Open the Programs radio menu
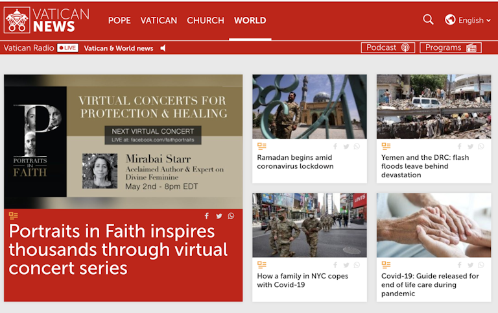Image resolution: width=498 pixels, height=313 pixels. tap(451, 47)
